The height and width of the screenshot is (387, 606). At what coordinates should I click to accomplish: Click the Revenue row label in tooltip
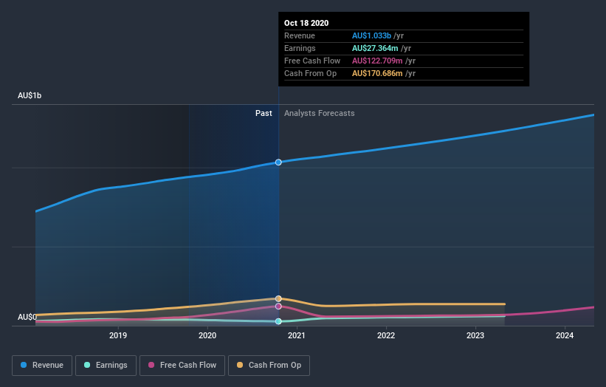tap(300, 35)
